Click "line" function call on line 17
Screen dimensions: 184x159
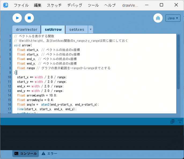20,109
